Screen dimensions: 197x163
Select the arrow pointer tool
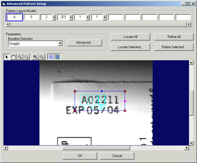click(x=7, y=57)
